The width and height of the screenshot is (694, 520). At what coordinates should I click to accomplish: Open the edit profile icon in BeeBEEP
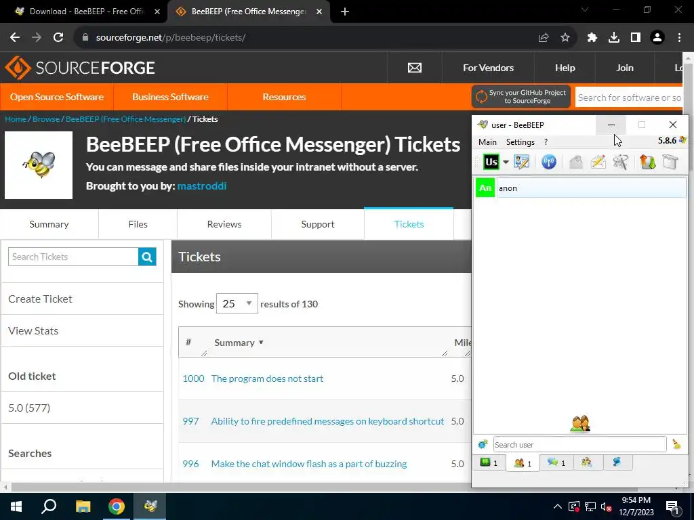(521, 162)
